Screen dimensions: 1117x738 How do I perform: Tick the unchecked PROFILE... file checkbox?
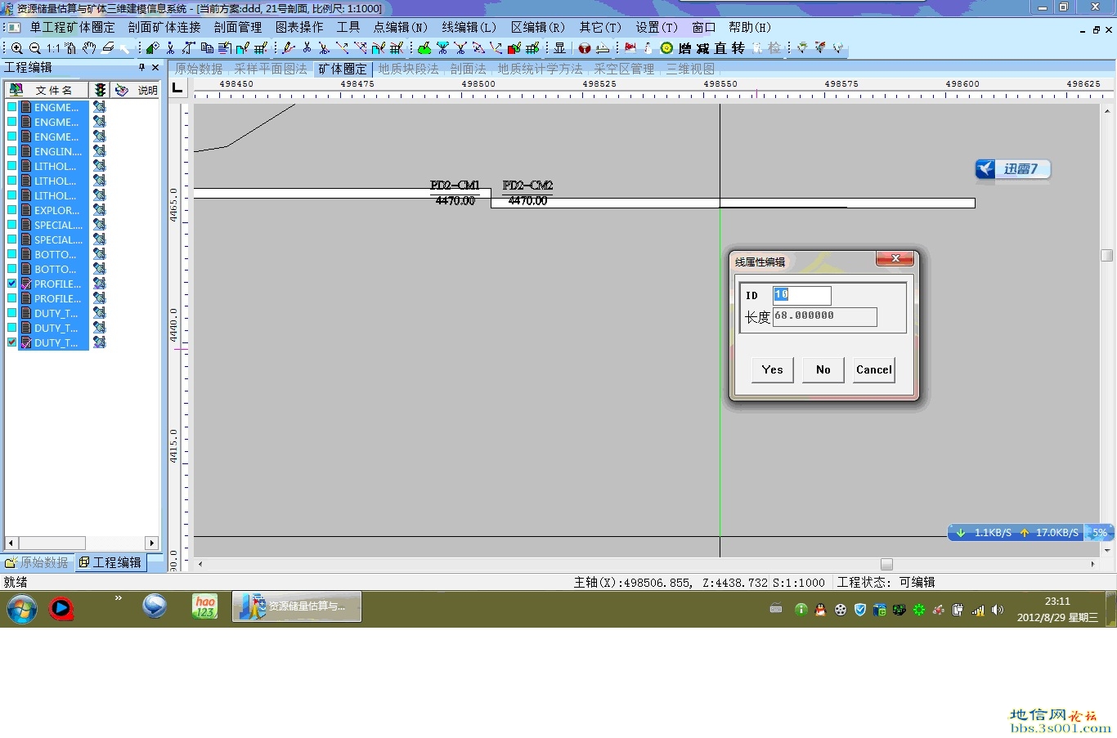12,298
